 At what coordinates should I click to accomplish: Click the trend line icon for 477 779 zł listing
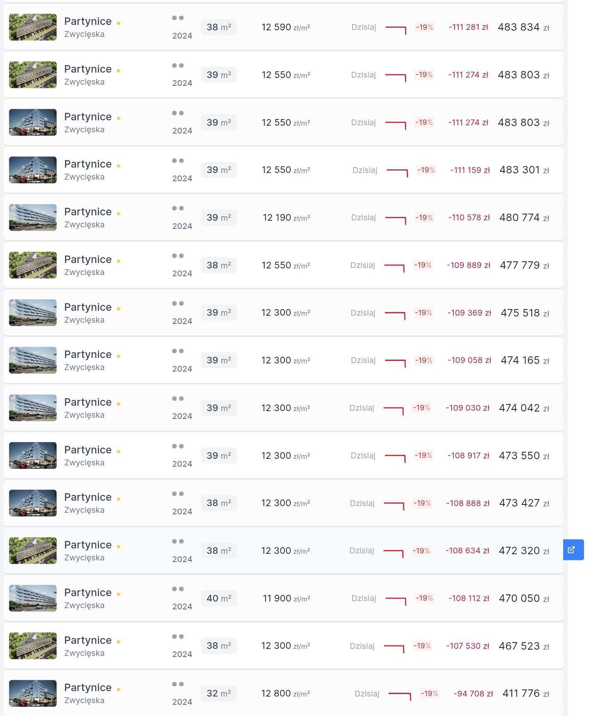(394, 267)
